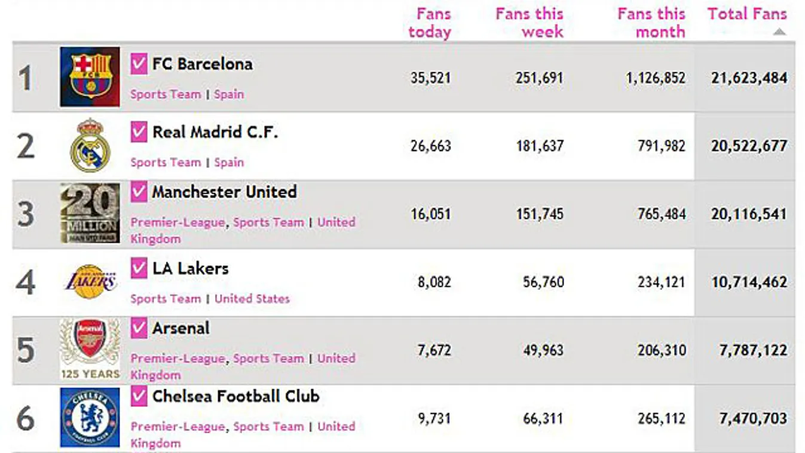Click the sort arrow under Total Fans
This screenshot has height=453, width=805.
tap(779, 32)
